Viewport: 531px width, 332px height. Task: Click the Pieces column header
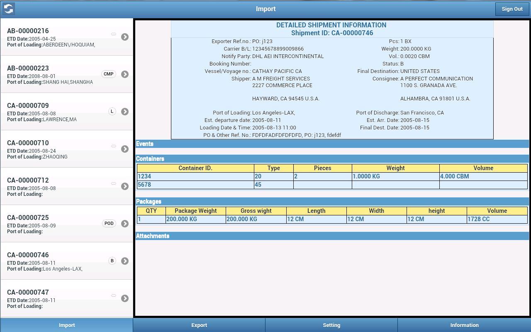[x=323, y=168]
